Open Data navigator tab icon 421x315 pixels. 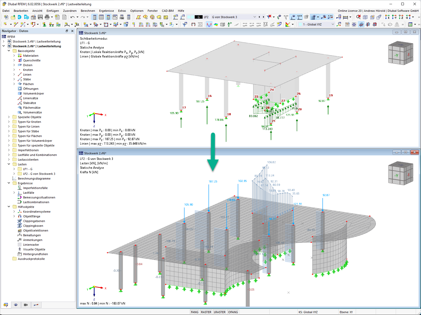pyautogui.click(x=6, y=305)
